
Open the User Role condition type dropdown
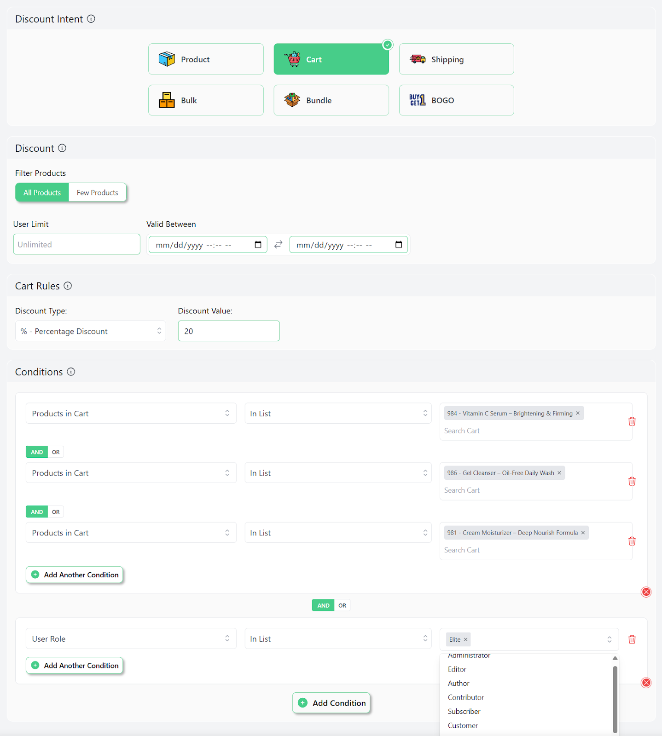pyautogui.click(x=131, y=639)
